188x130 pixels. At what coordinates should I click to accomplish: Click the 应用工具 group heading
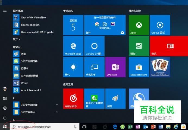[68, 84]
